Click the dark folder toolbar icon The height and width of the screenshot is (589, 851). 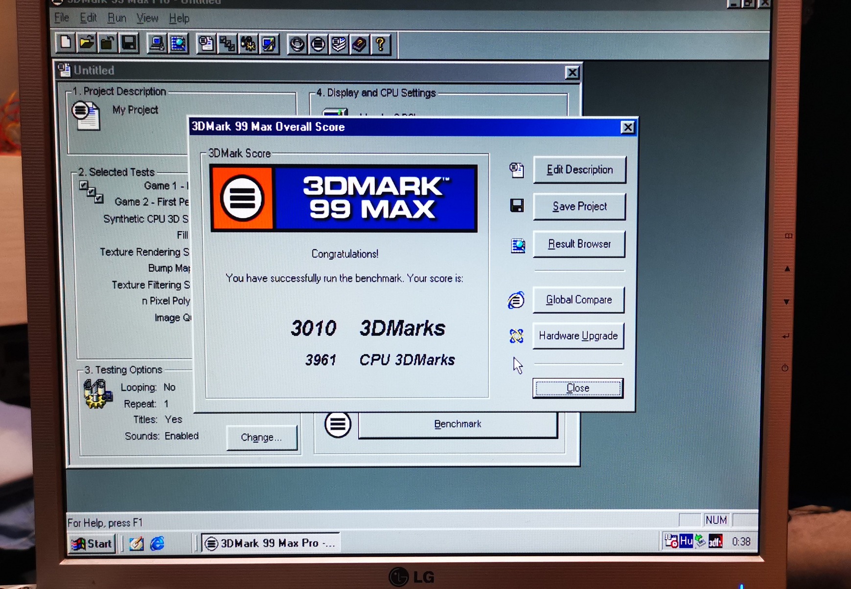pyautogui.click(x=108, y=44)
